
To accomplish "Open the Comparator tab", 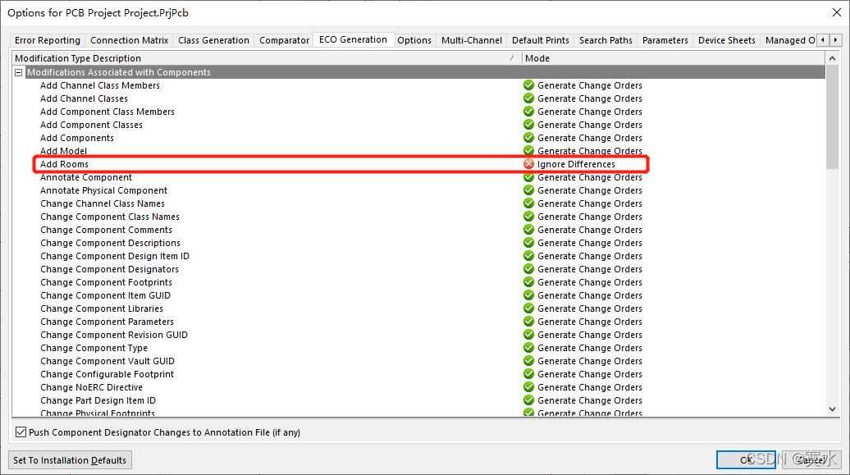I will (x=284, y=40).
